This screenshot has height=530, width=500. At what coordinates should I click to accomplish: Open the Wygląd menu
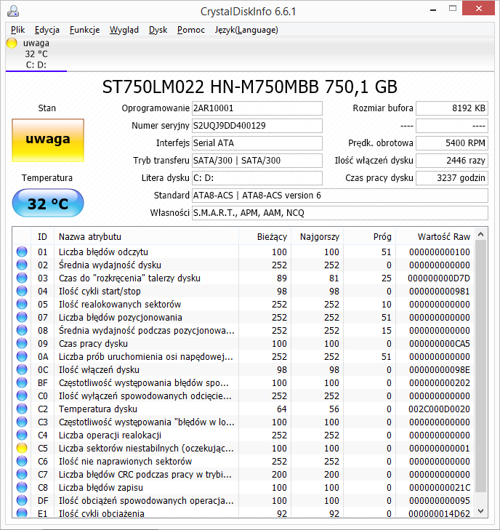click(124, 30)
